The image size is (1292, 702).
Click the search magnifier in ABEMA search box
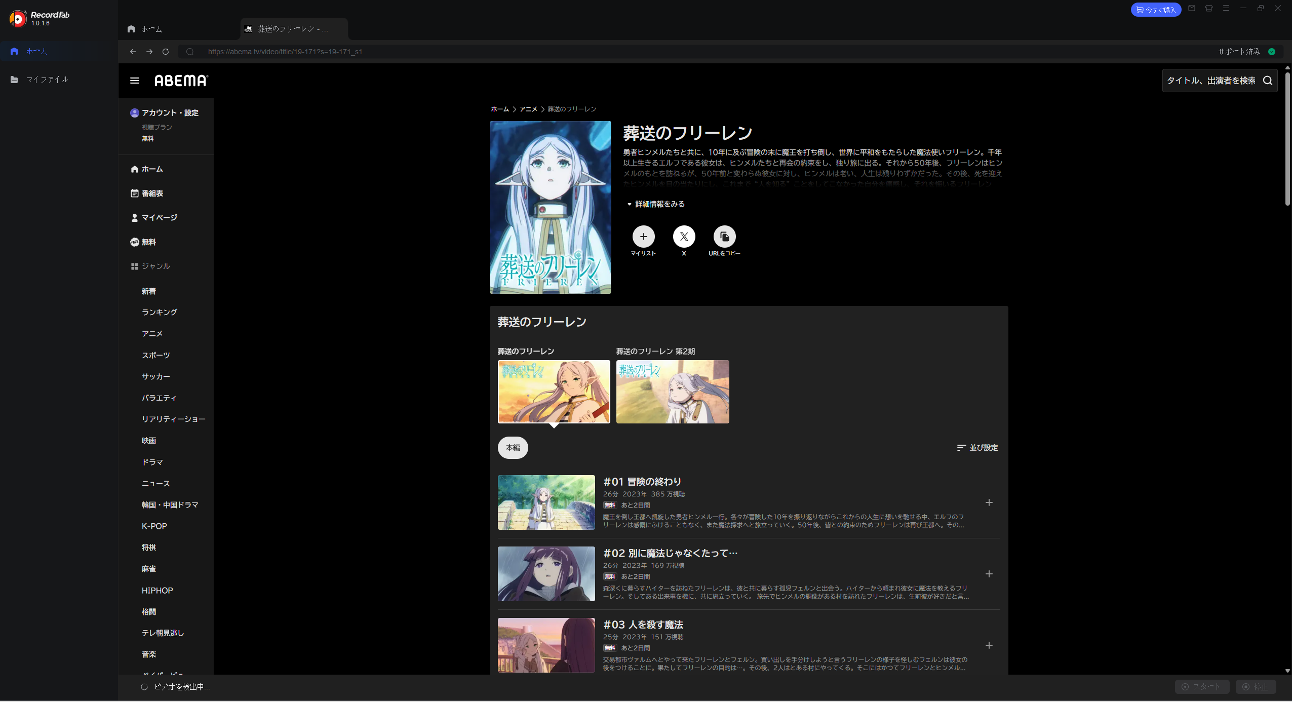click(x=1268, y=81)
